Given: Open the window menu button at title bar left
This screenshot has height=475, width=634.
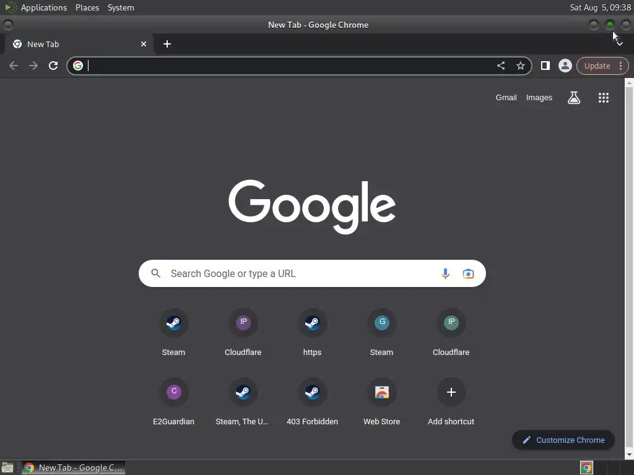Looking at the screenshot, I should [7, 25].
